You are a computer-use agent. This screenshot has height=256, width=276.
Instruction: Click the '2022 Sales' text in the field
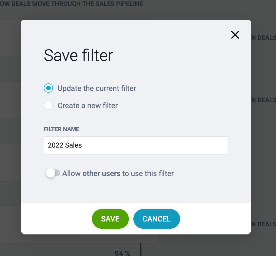(x=65, y=145)
